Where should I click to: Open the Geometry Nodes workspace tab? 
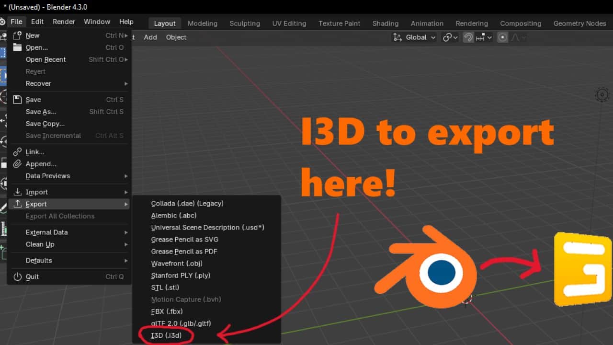[580, 23]
